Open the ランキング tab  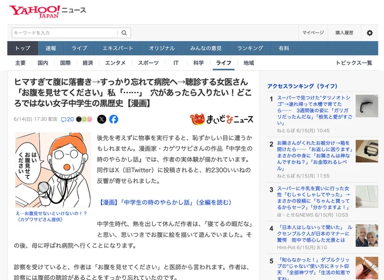[x=250, y=48]
